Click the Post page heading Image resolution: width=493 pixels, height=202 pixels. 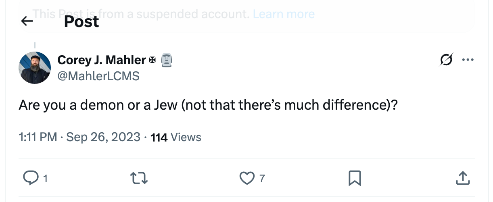point(81,22)
